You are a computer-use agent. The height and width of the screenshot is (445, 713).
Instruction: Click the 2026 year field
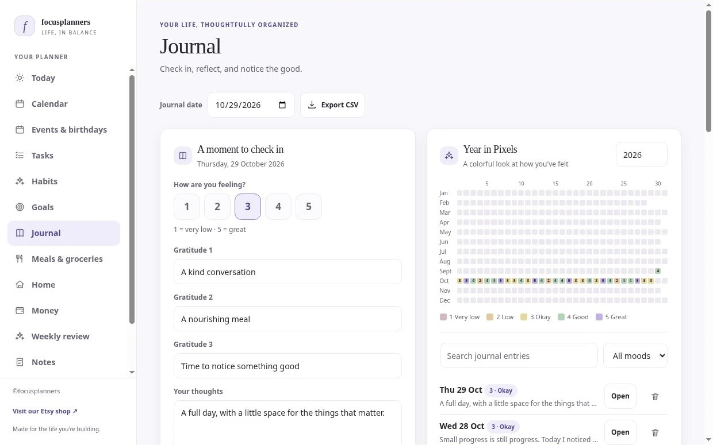(x=642, y=155)
